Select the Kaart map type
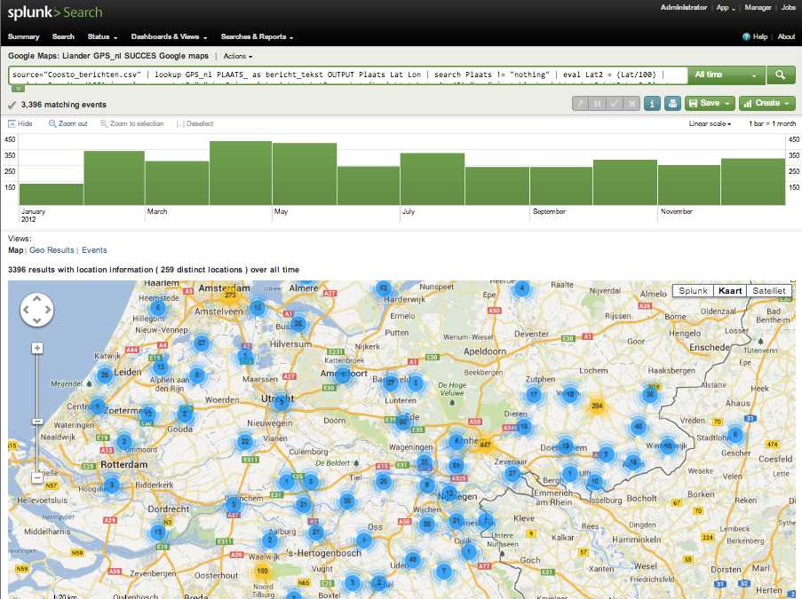 (x=730, y=291)
